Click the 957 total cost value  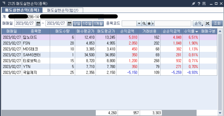point(129,113)
